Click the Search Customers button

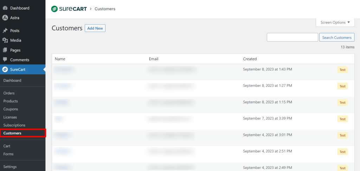(x=336, y=37)
